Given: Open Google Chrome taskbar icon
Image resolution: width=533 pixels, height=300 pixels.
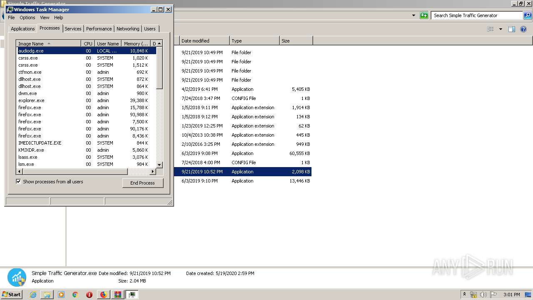Looking at the screenshot, I should 75,295.
